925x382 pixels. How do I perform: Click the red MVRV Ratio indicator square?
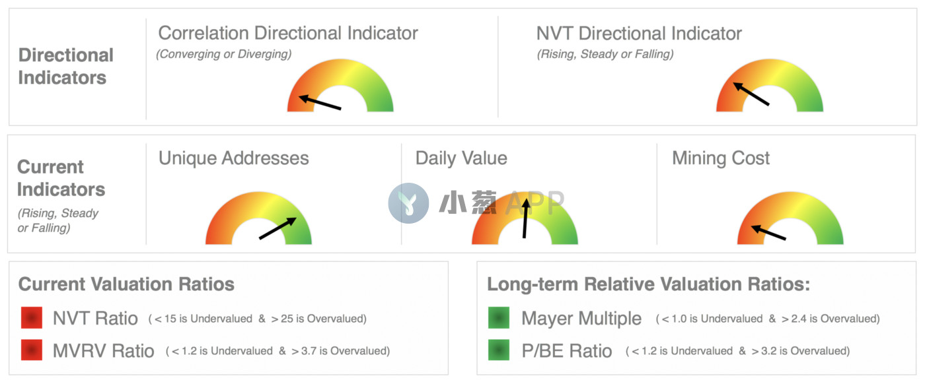click(x=32, y=350)
